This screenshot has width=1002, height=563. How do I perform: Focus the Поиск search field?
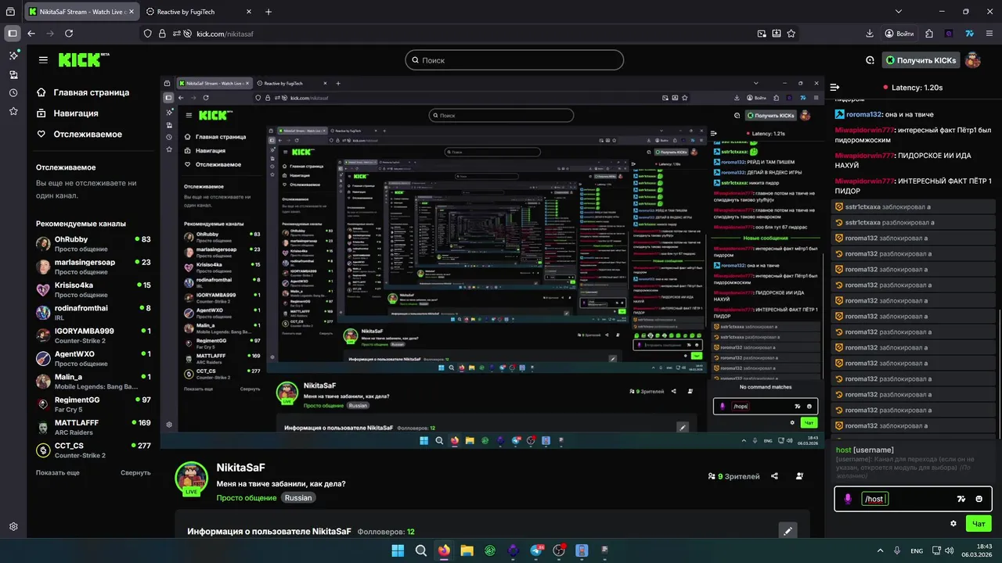[514, 60]
